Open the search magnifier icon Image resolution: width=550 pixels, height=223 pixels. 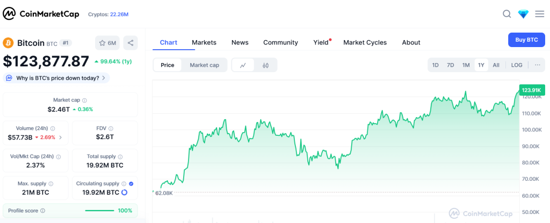tap(506, 14)
